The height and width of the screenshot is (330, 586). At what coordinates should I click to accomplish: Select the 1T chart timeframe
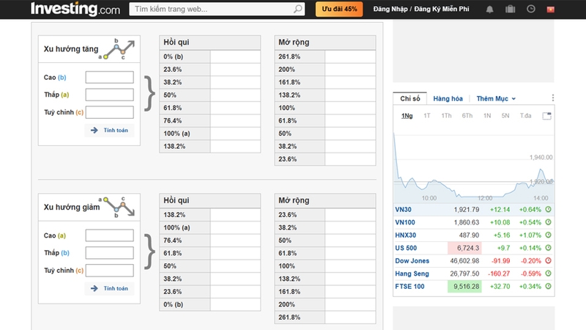point(427,116)
